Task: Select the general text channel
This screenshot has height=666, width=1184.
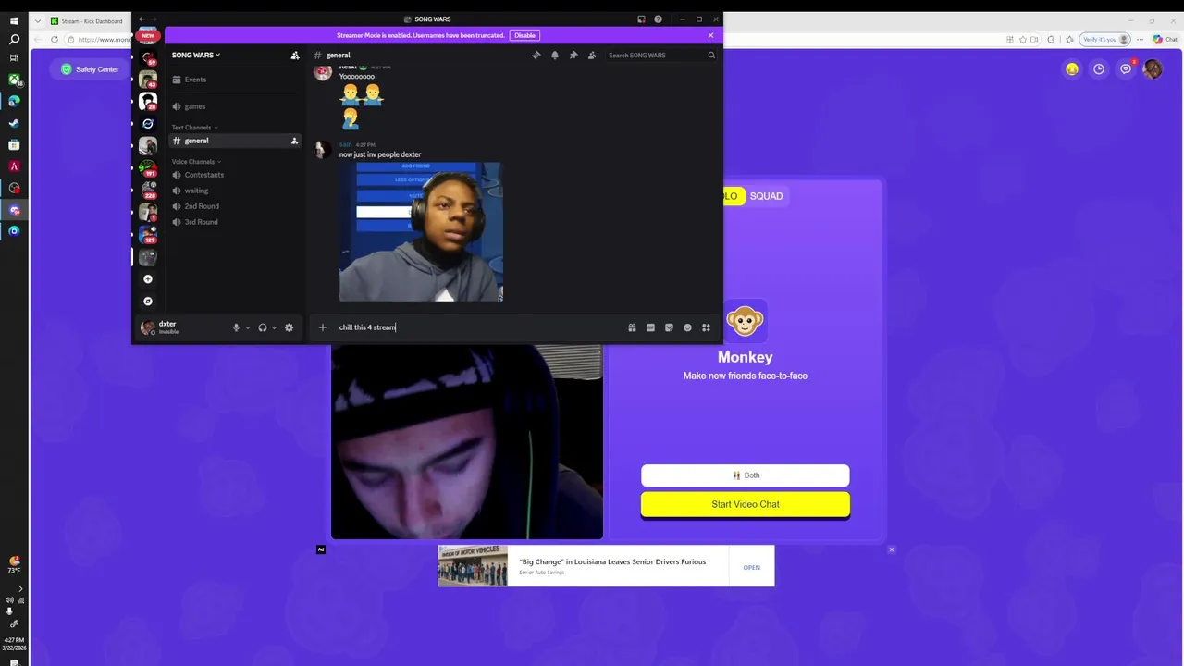Action: coord(234,141)
